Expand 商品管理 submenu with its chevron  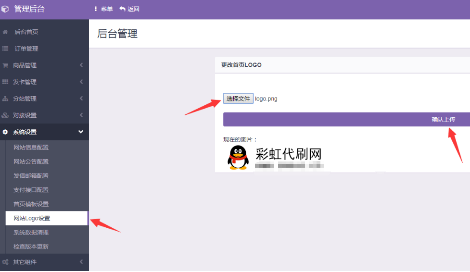tap(81, 65)
